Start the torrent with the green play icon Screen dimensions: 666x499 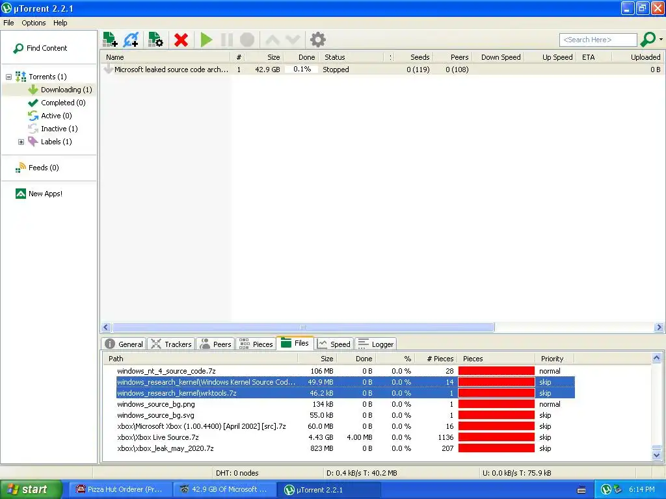[206, 40]
